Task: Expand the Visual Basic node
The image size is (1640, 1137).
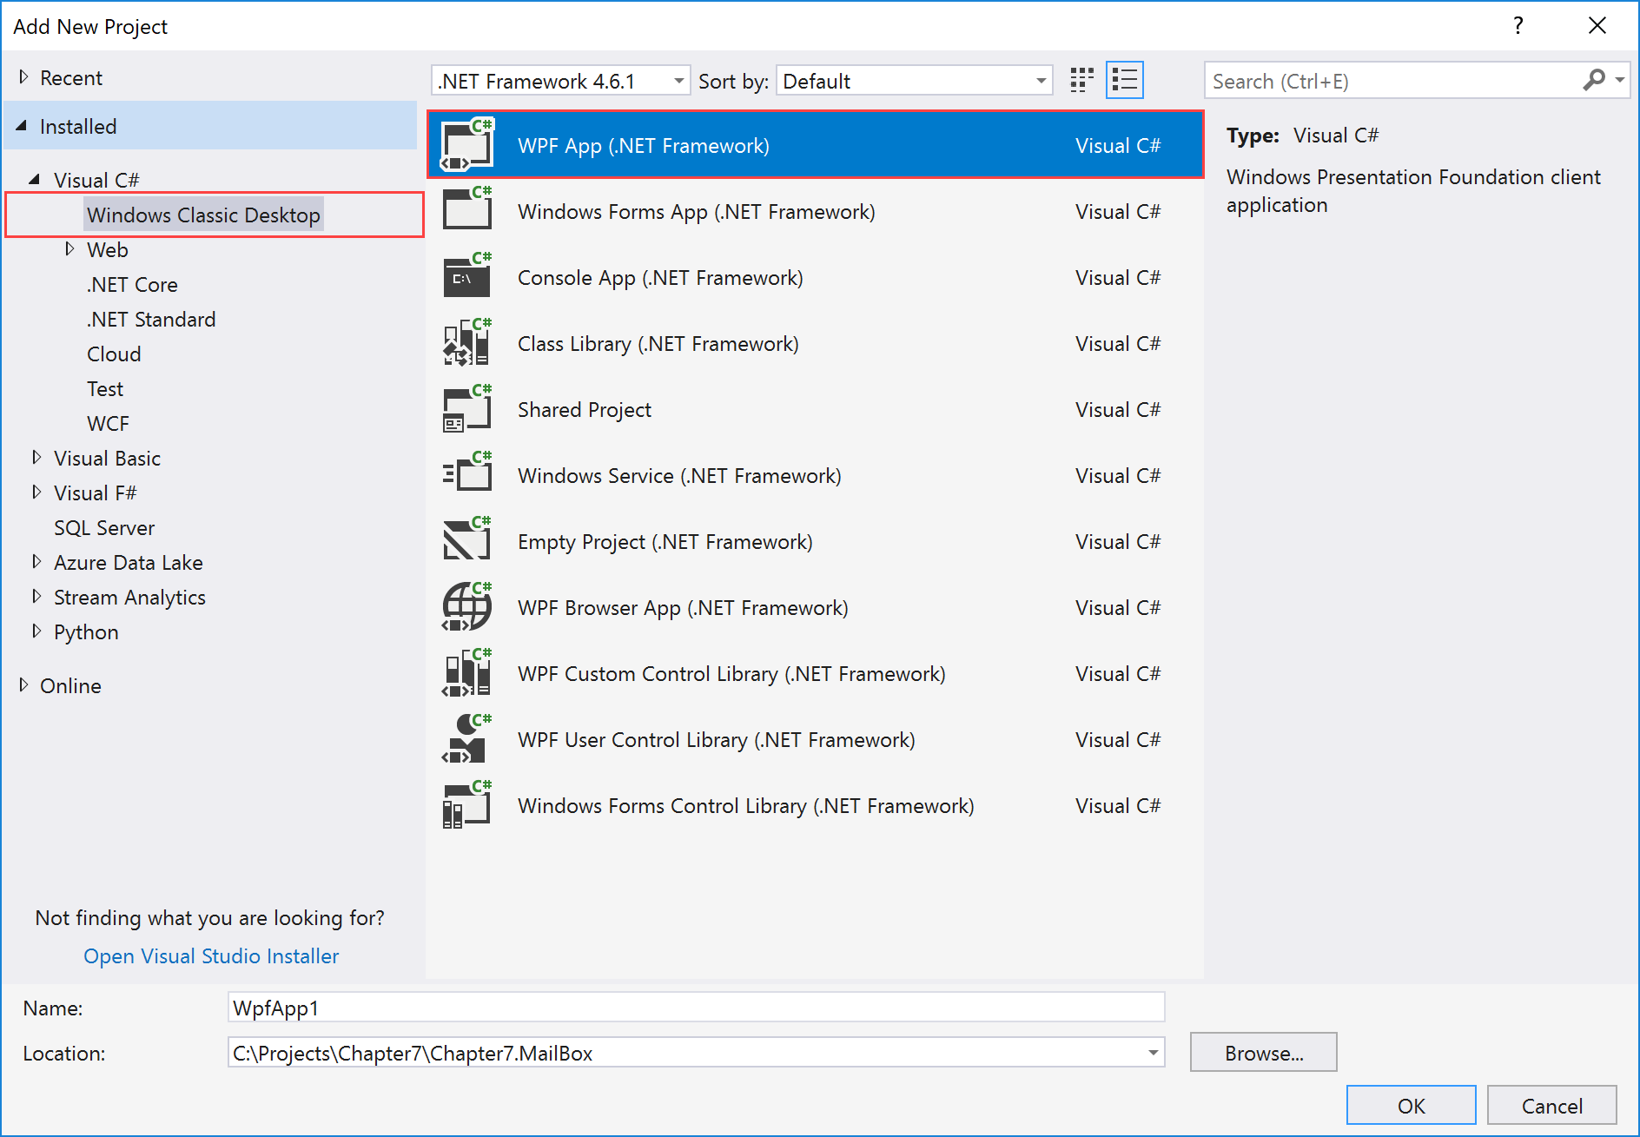Action: click(36, 458)
